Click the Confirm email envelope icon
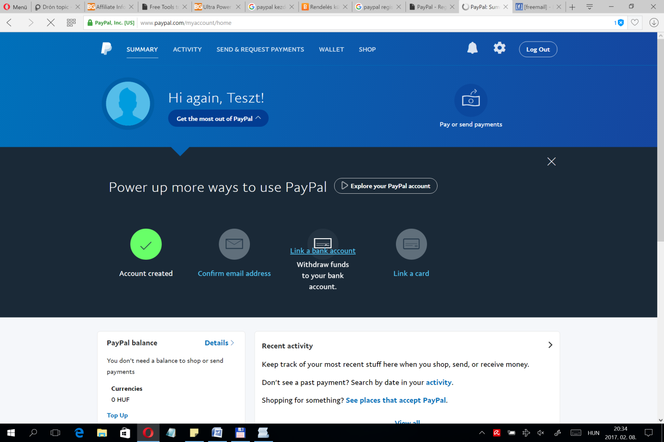This screenshot has height=442, width=664. (x=234, y=244)
